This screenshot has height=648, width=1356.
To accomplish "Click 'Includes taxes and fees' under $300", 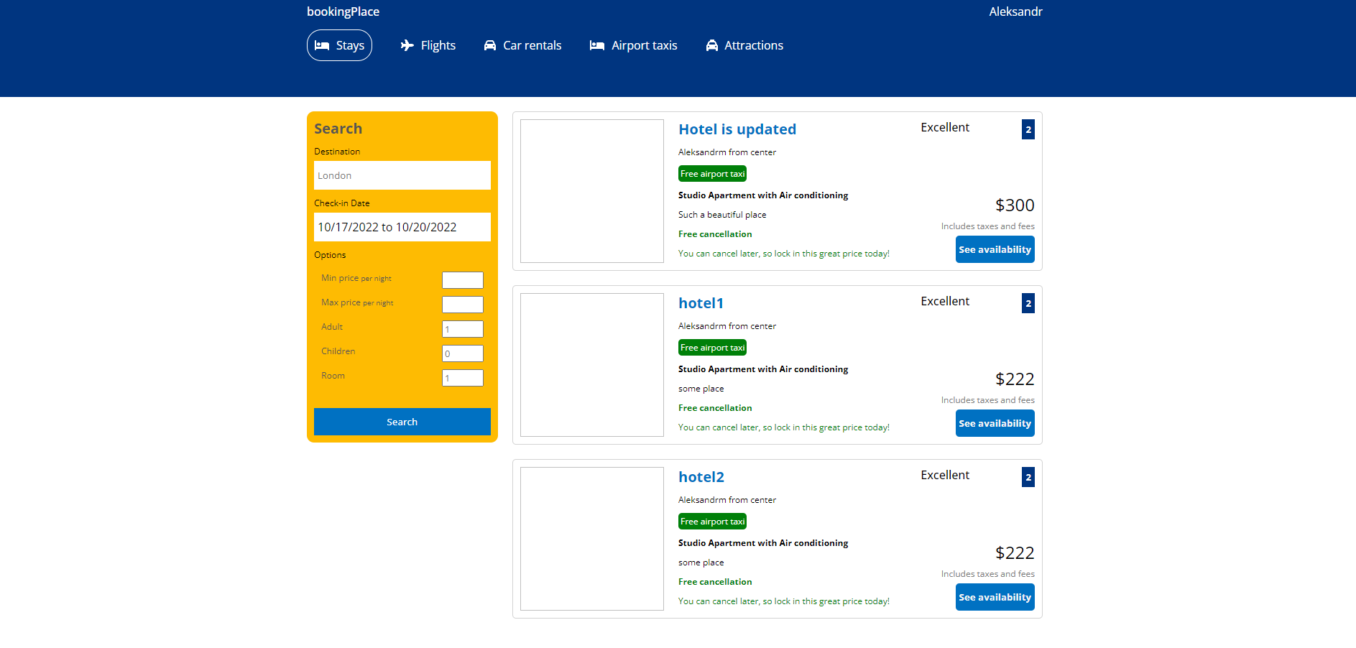I will (x=988, y=226).
